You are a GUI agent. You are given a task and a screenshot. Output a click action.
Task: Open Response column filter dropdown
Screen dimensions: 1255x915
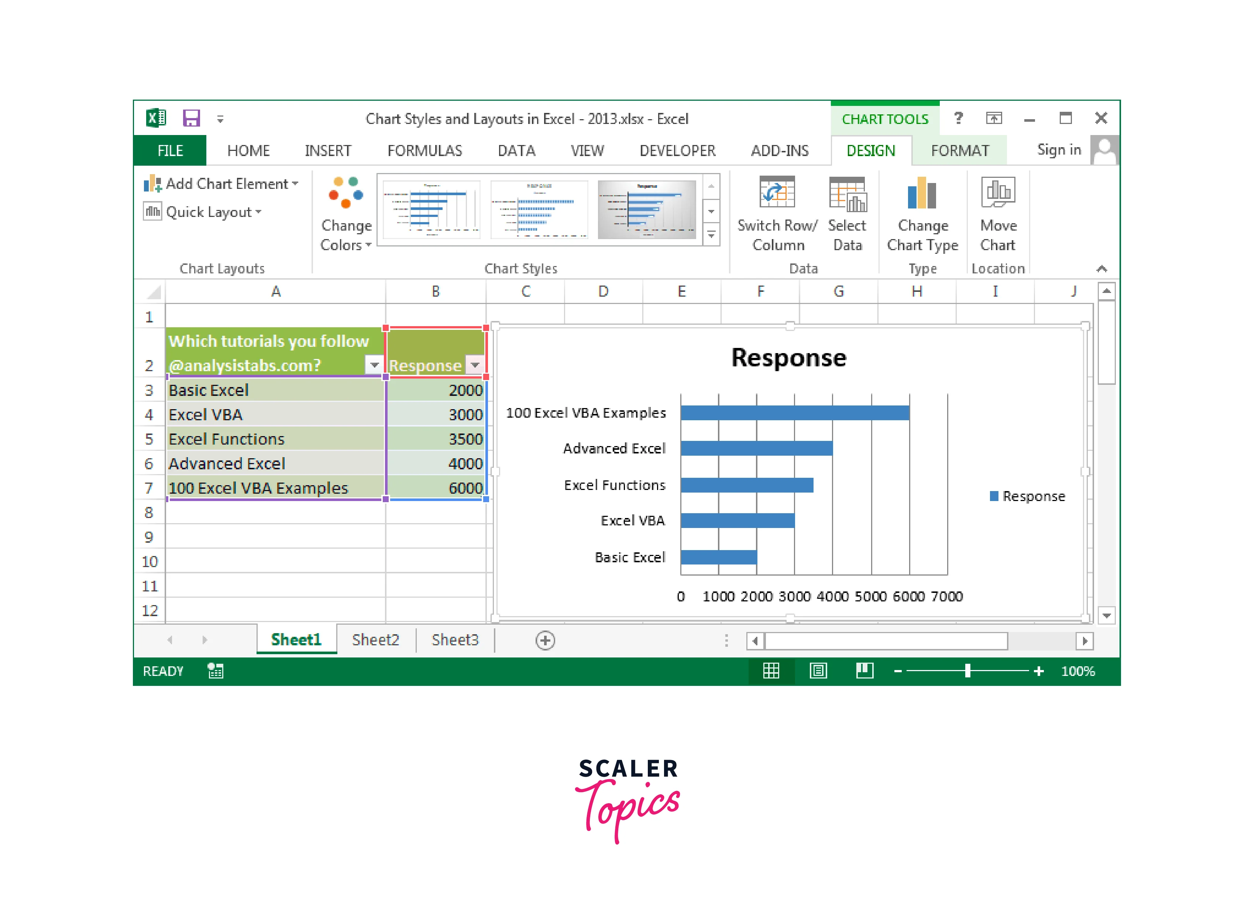pyautogui.click(x=475, y=366)
